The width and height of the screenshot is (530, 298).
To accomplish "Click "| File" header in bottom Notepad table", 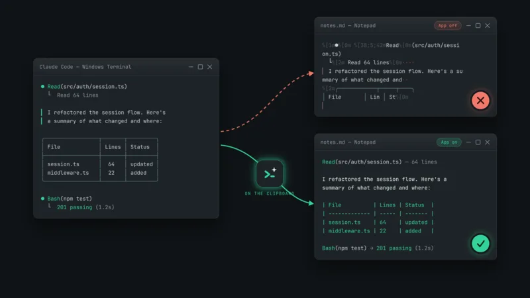I will (x=332, y=205).
